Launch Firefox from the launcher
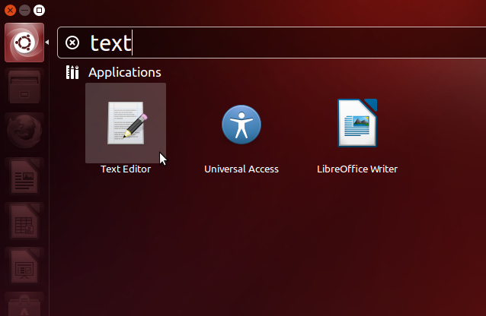 pyautogui.click(x=24, y=131)
